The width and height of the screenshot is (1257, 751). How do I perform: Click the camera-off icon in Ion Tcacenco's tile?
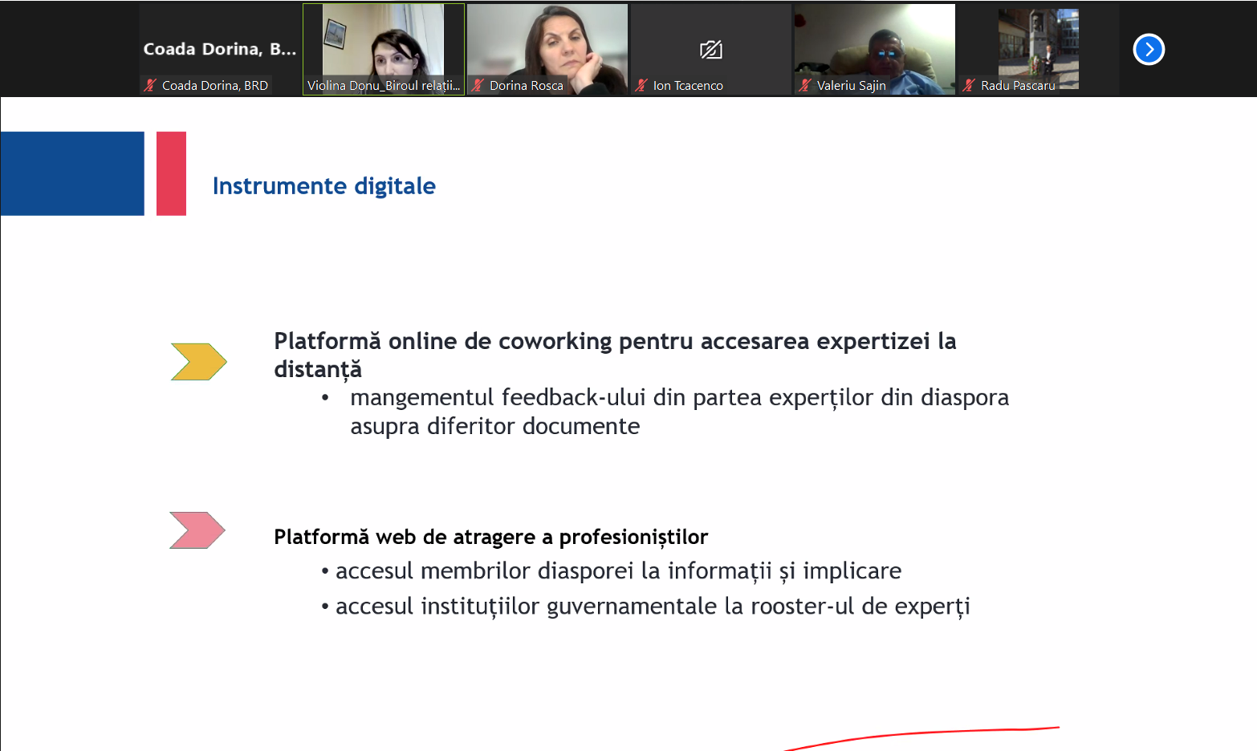pyautogui.click(x=711, y=50)
